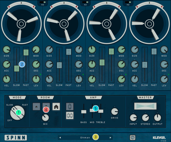Click the first rotor's ACC knob
The height and width of the screenshot is (142, 171).
pos(6,64)
